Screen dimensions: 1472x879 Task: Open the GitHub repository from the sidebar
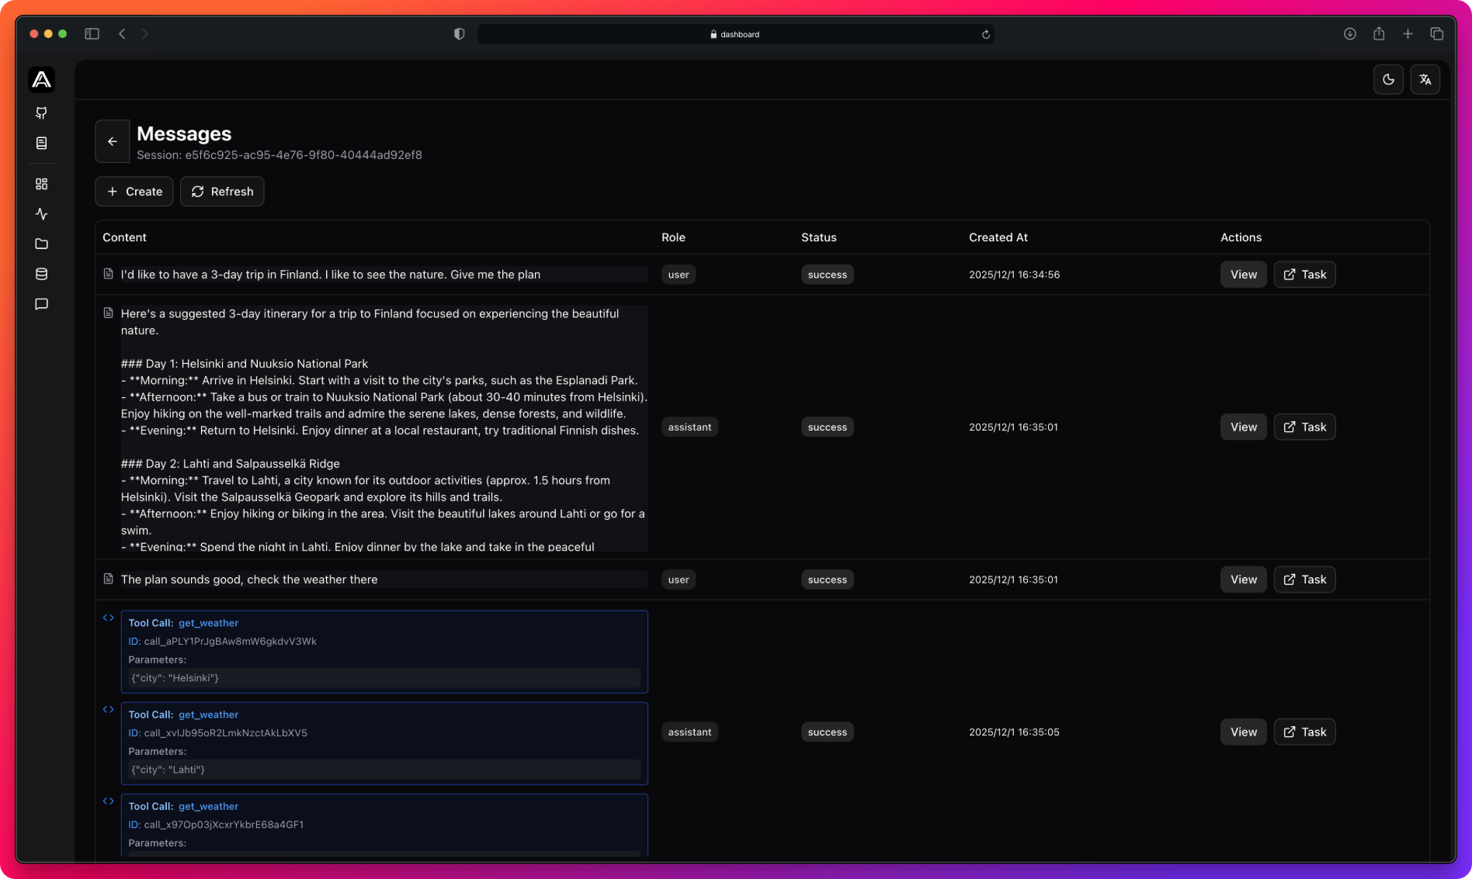pyautogui.click(x=42, y=113)
